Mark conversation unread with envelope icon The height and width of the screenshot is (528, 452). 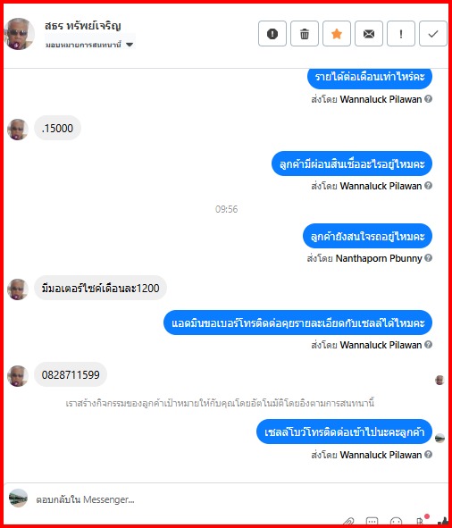[369, 34]
